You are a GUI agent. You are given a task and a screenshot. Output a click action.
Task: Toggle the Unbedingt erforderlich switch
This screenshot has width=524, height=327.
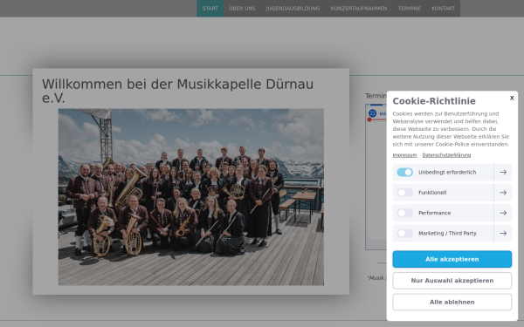tap(404, 172)
